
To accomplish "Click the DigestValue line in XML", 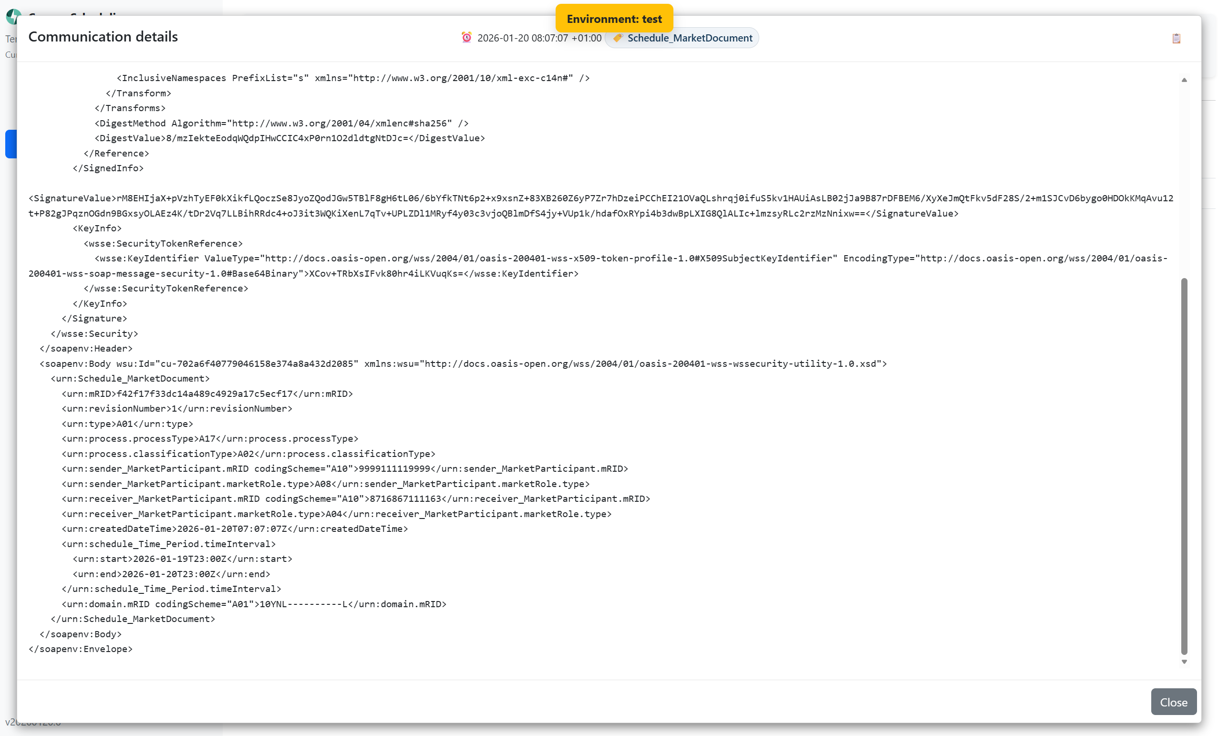I will click(x=289, y=138).
